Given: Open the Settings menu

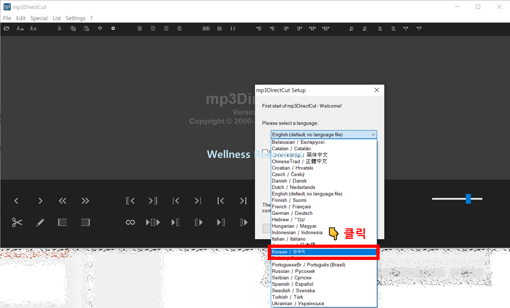Looking at the screenshot, I should (75, 18).
